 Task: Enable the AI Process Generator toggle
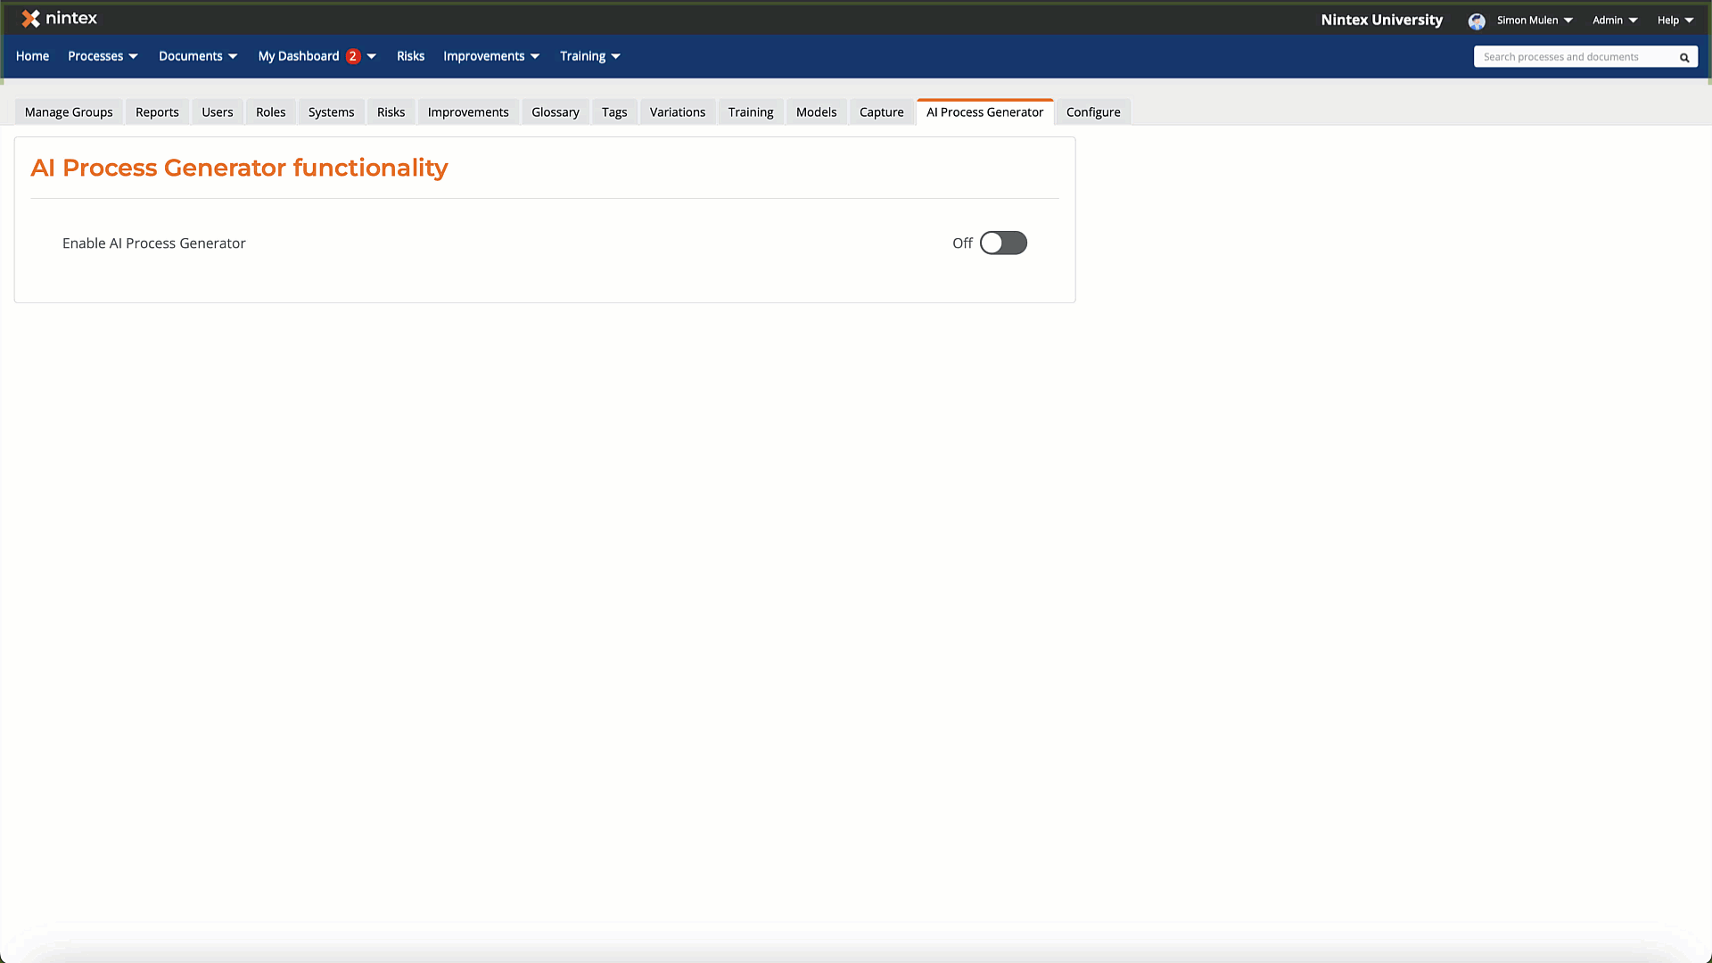pyautogui.click(x=1003, y=243)
